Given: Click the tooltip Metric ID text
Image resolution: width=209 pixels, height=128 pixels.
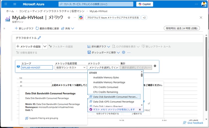Looking at the screenshot, I should [53, 104].
